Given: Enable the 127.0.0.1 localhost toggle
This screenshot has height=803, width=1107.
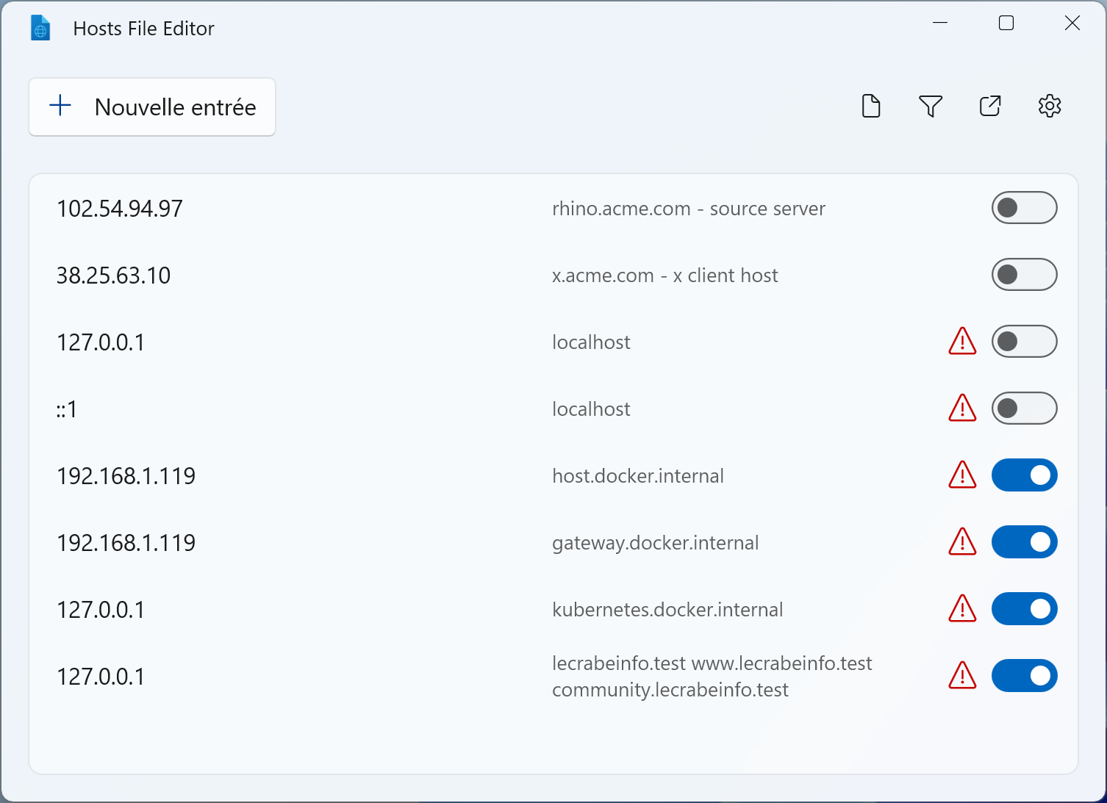Looking at the screenshot, I should click(1024, 342).
